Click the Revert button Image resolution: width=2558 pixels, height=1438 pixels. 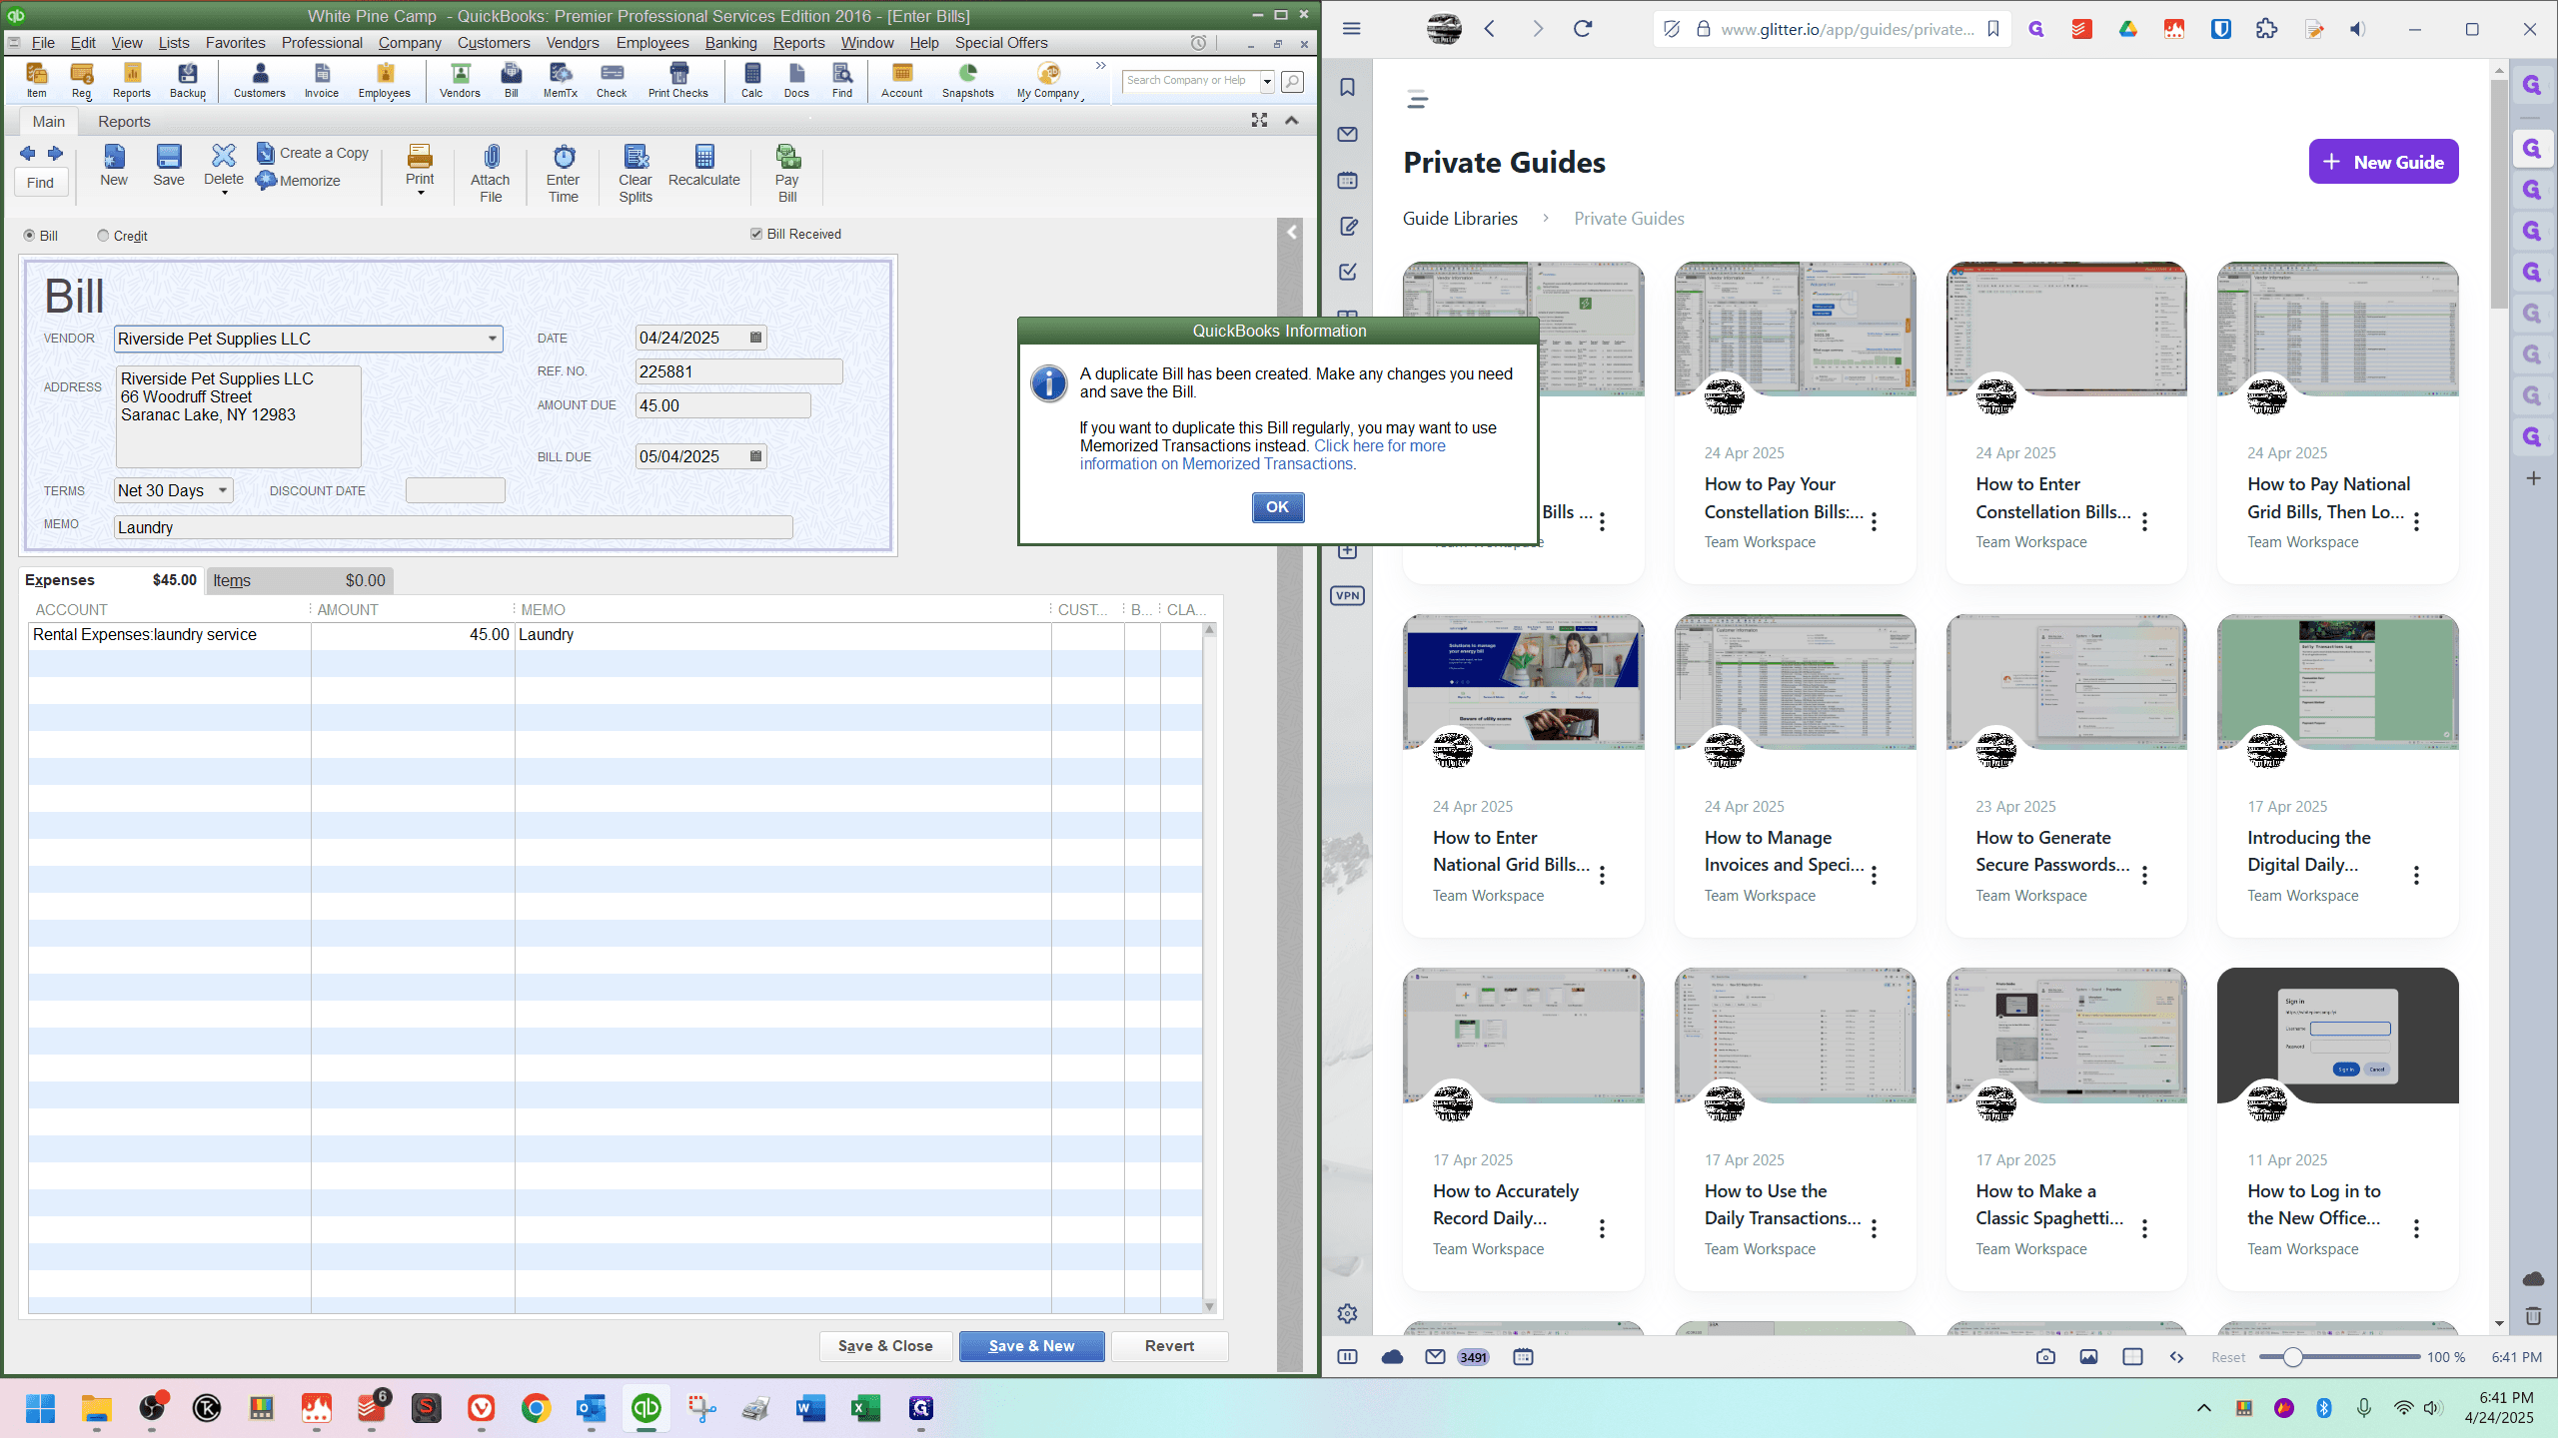(1169, 1346)
